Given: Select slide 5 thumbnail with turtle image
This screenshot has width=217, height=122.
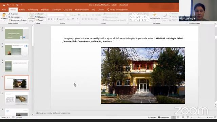Looking at the screenshot, I should point(17,99).
